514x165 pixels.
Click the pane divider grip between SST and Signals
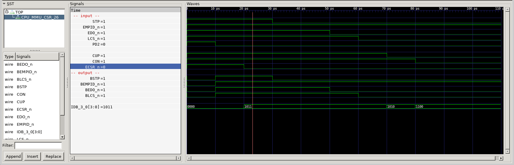(67, 82)
